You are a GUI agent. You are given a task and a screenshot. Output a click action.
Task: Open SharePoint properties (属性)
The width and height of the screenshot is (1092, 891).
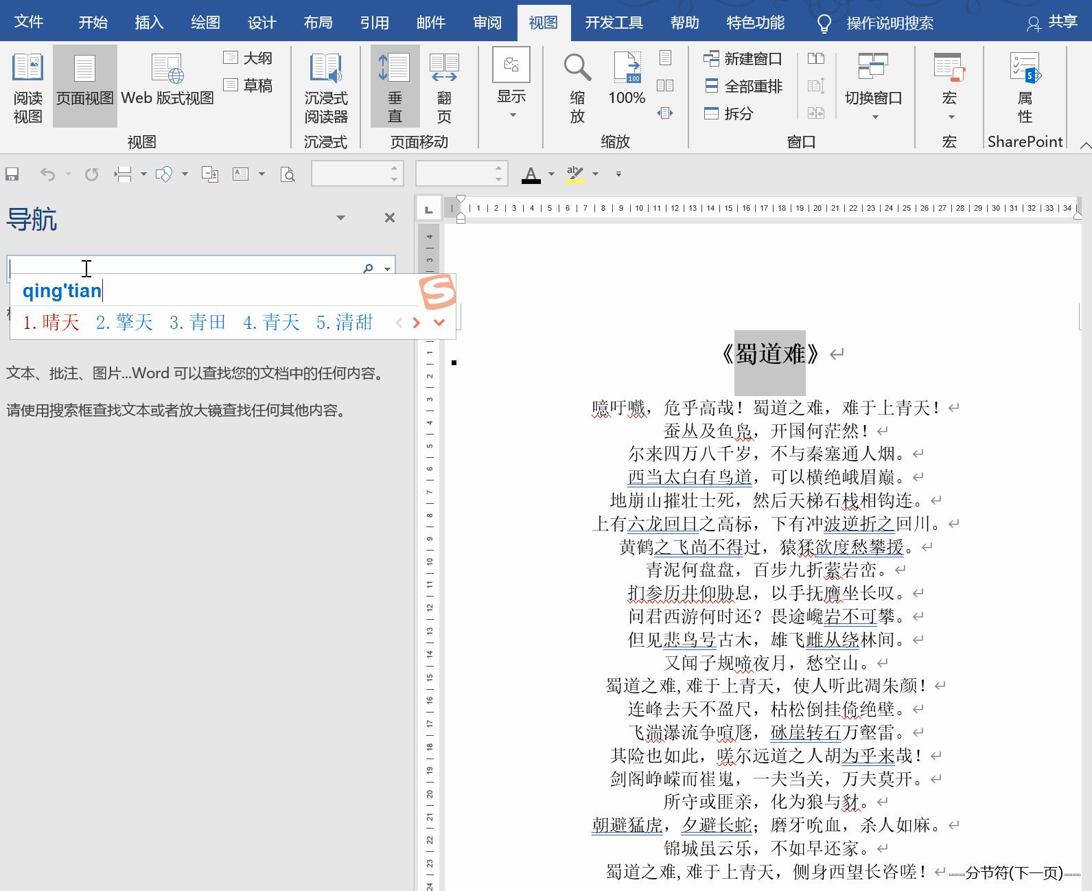[x=1025, y=87]
